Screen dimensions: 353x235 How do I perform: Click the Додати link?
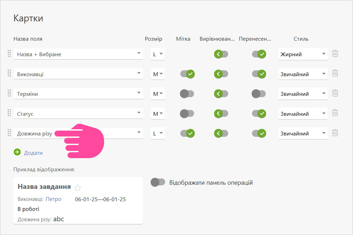click(33, 153)
